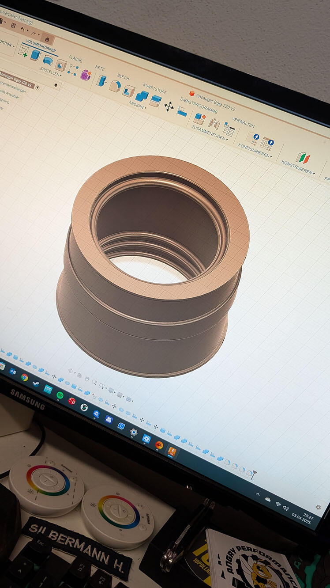Viewport: 330px width, 588px height.
Task: Open the ERSTELLEN dropdown
Action: pos(51,71)
